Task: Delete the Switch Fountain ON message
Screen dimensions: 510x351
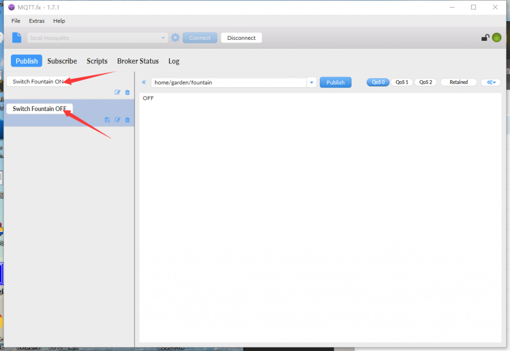Action: tap(127, 92)
